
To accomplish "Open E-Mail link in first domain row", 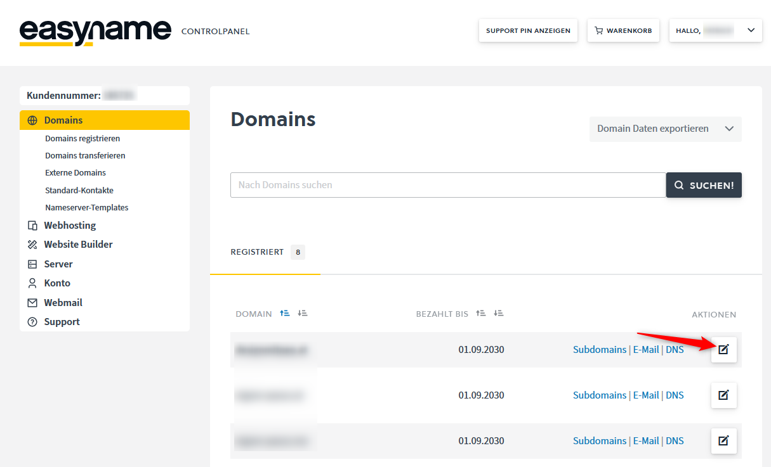I will 646,350.
